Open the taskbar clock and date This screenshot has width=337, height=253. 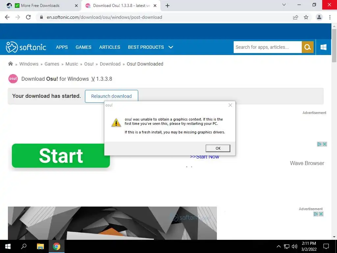pos(309,246)
